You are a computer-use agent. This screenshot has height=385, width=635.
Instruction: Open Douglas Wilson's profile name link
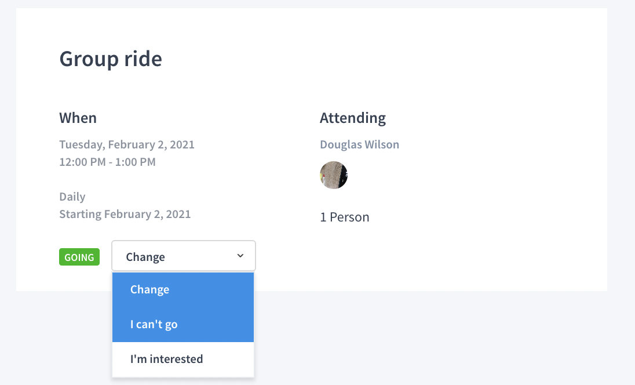click(x=360, y=145)
